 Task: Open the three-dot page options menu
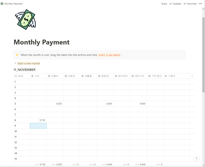pyautogui.click(x=200, y=4)
